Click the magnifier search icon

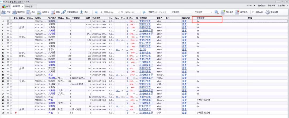pyautogui.click(x=216, y=12)
